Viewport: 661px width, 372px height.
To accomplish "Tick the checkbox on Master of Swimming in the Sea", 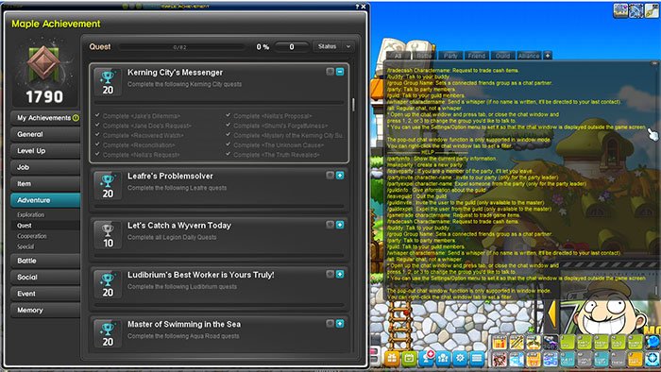I will coord(330,323).
